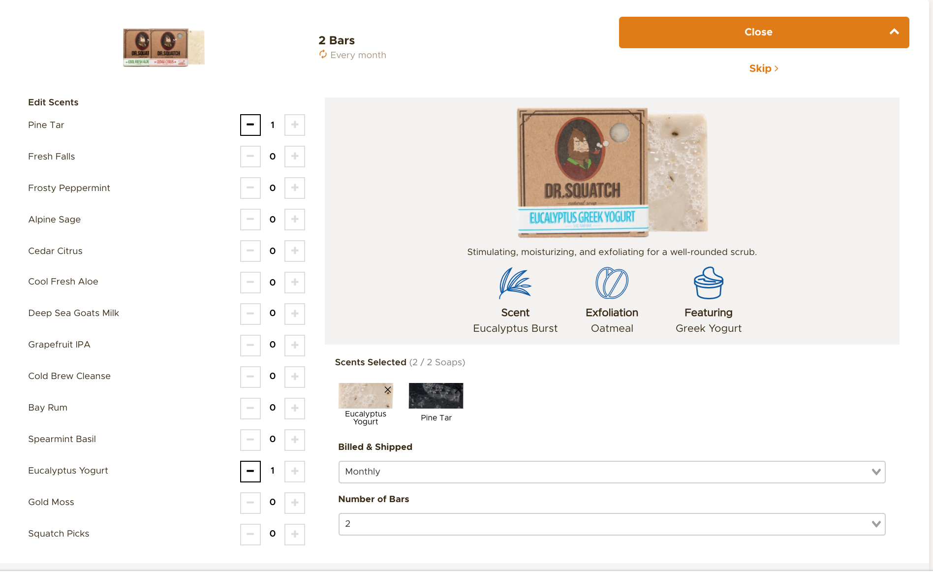Screen dimensions: 933x573
Task: Remove Eucalyptus Yogurt via its X icon
Action: [388, 390]
